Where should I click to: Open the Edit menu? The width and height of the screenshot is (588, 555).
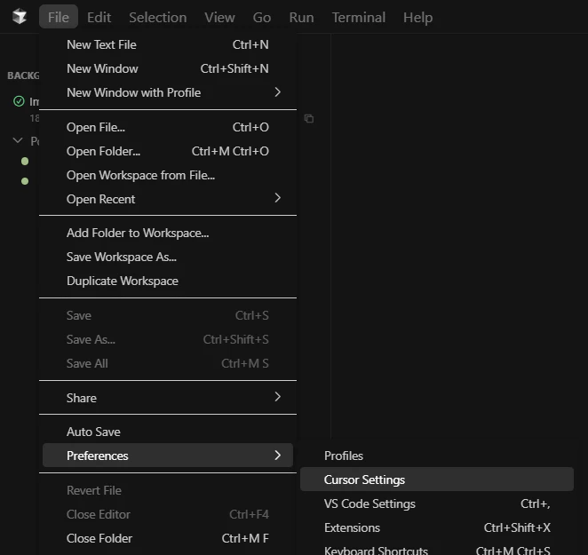(99, 17)
